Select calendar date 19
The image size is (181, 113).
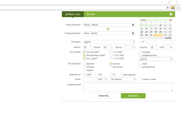142,35
